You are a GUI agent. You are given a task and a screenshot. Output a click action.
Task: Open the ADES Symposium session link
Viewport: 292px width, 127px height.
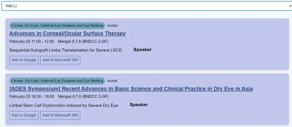pyautogui.click(x=131, y=89)
